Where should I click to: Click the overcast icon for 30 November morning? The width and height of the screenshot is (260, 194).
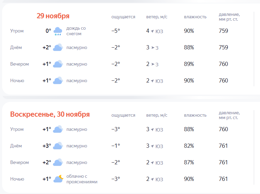click(x=58, y=129)
